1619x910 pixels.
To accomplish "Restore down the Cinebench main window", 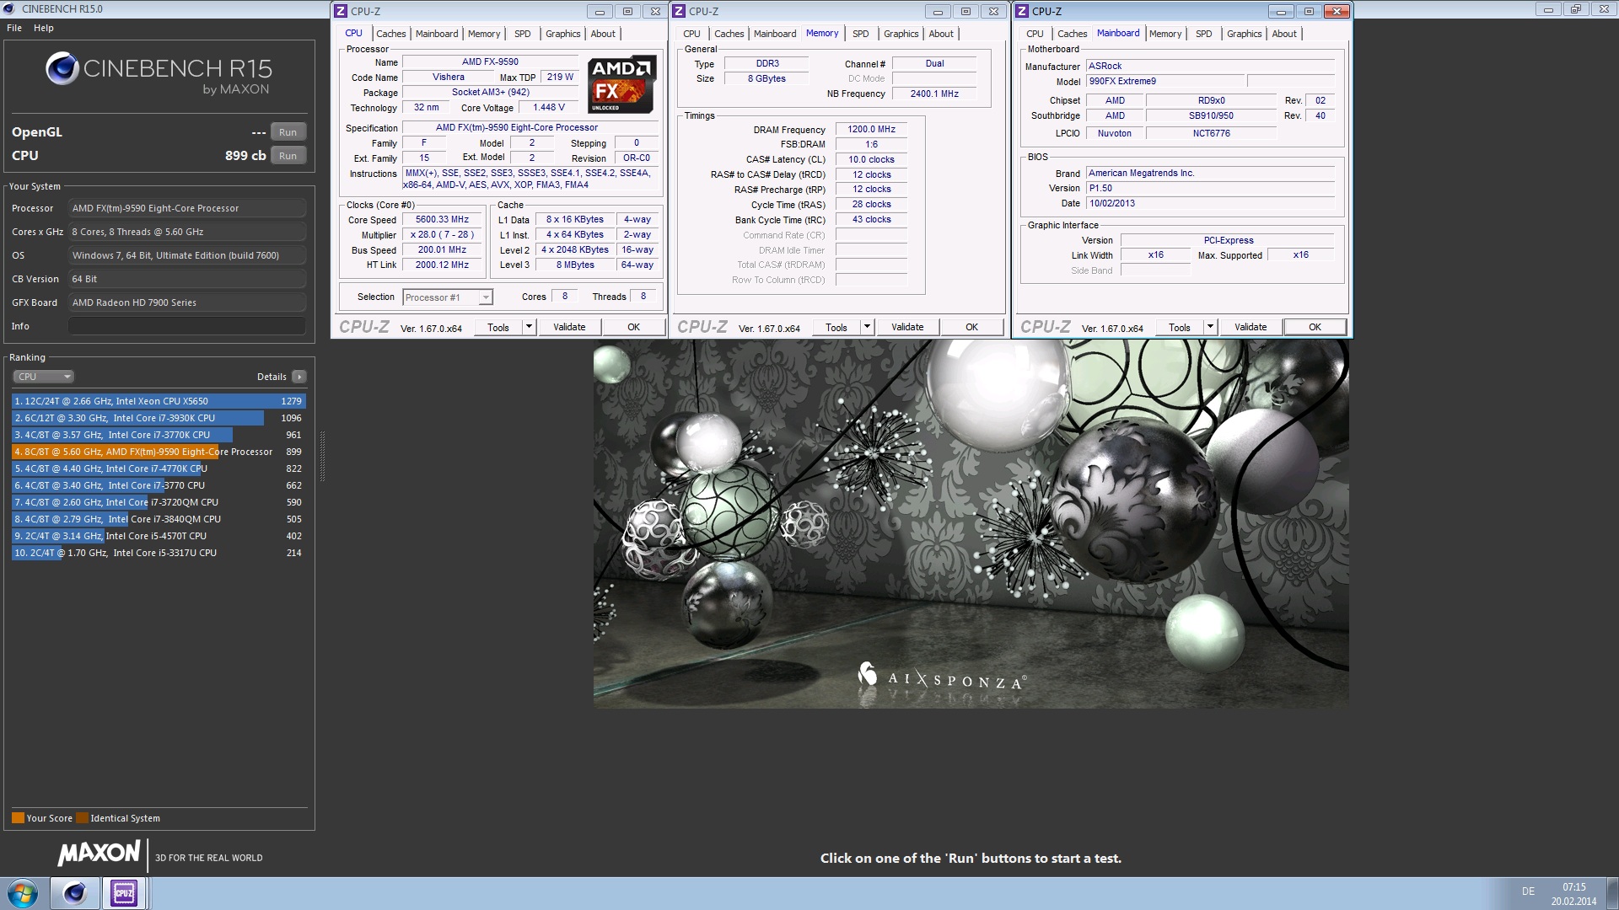I will 1575,9.
